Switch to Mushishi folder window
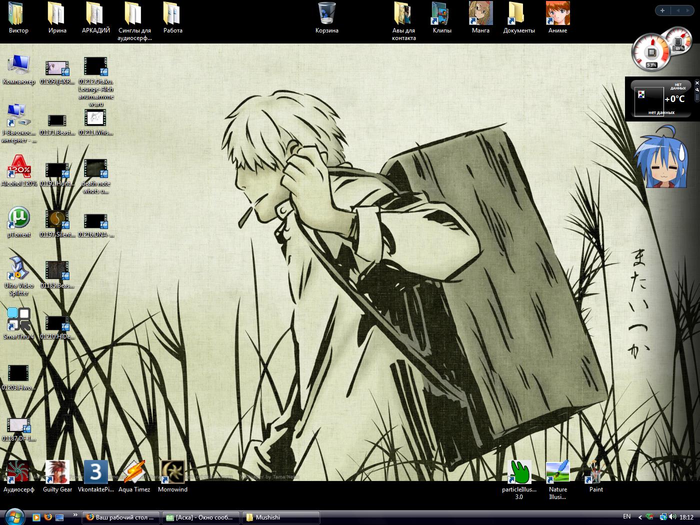 (x=281, y=517)
